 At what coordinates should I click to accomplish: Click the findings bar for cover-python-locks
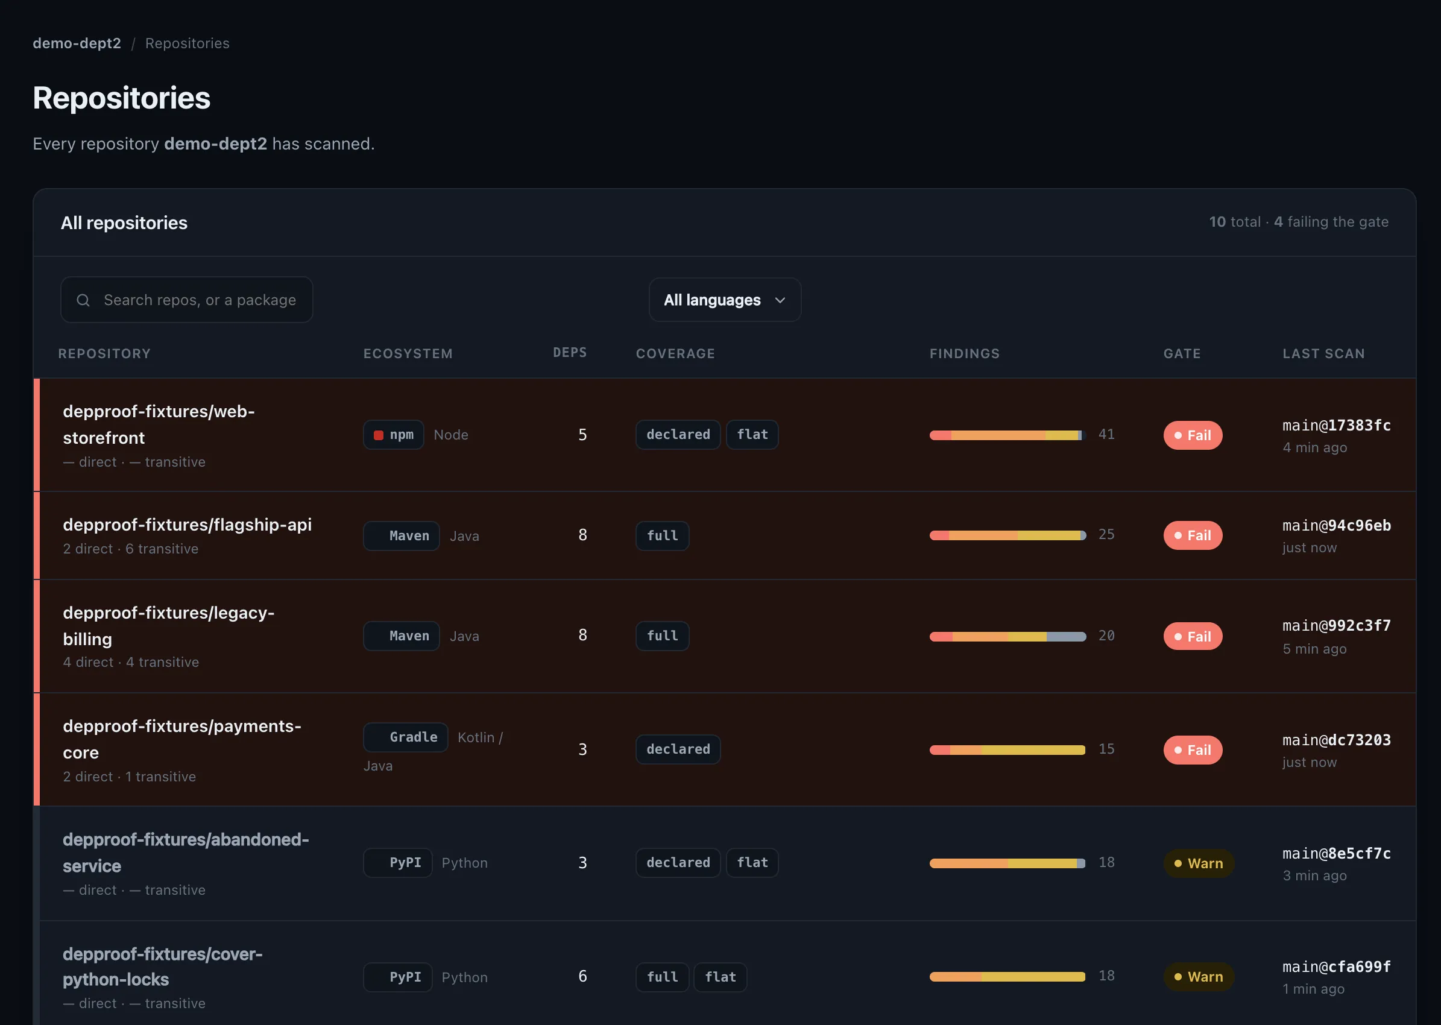(x=1007, y=976)
